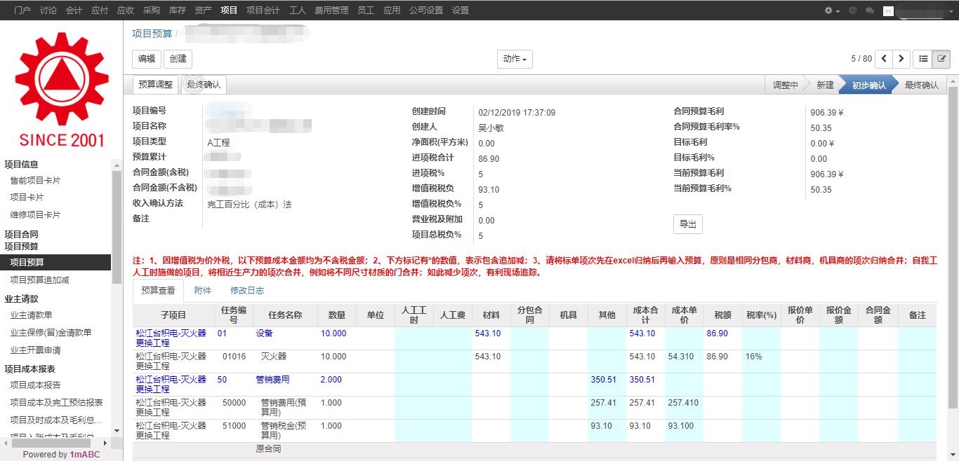959x461 pixels.
Task: Open the 公司设置 menu
Action: (x=426, y=11)
